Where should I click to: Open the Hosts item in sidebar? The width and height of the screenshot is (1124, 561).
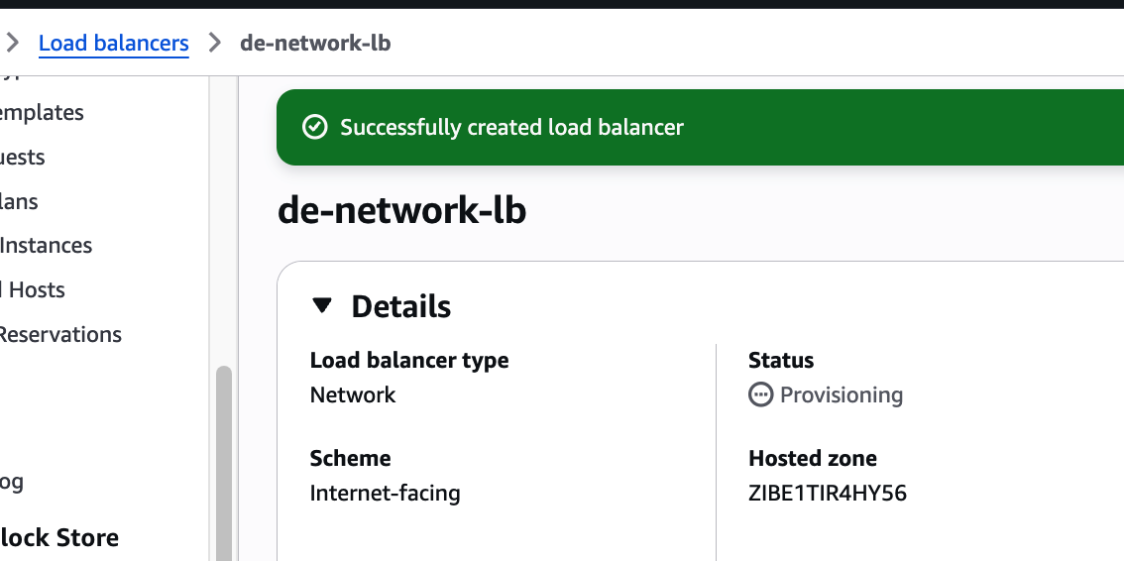35,290
